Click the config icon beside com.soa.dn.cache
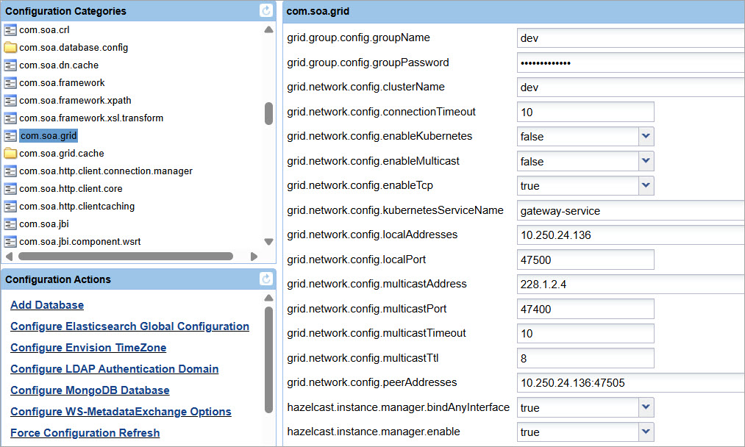This screenshot has width=745, height=447. pos(10,65)
